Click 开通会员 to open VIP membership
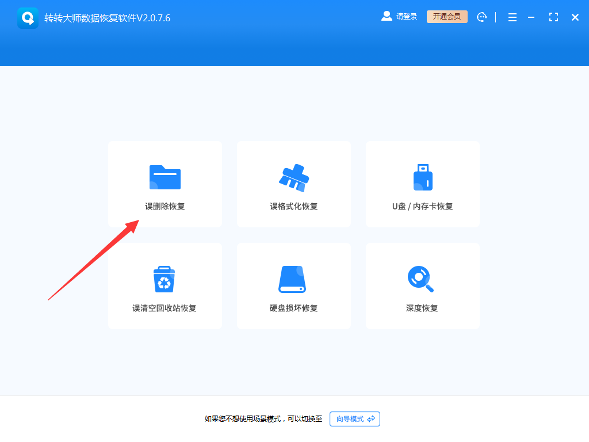Image resolution: width=589 pixels, height=442 pixels. [x=447, y=16]
